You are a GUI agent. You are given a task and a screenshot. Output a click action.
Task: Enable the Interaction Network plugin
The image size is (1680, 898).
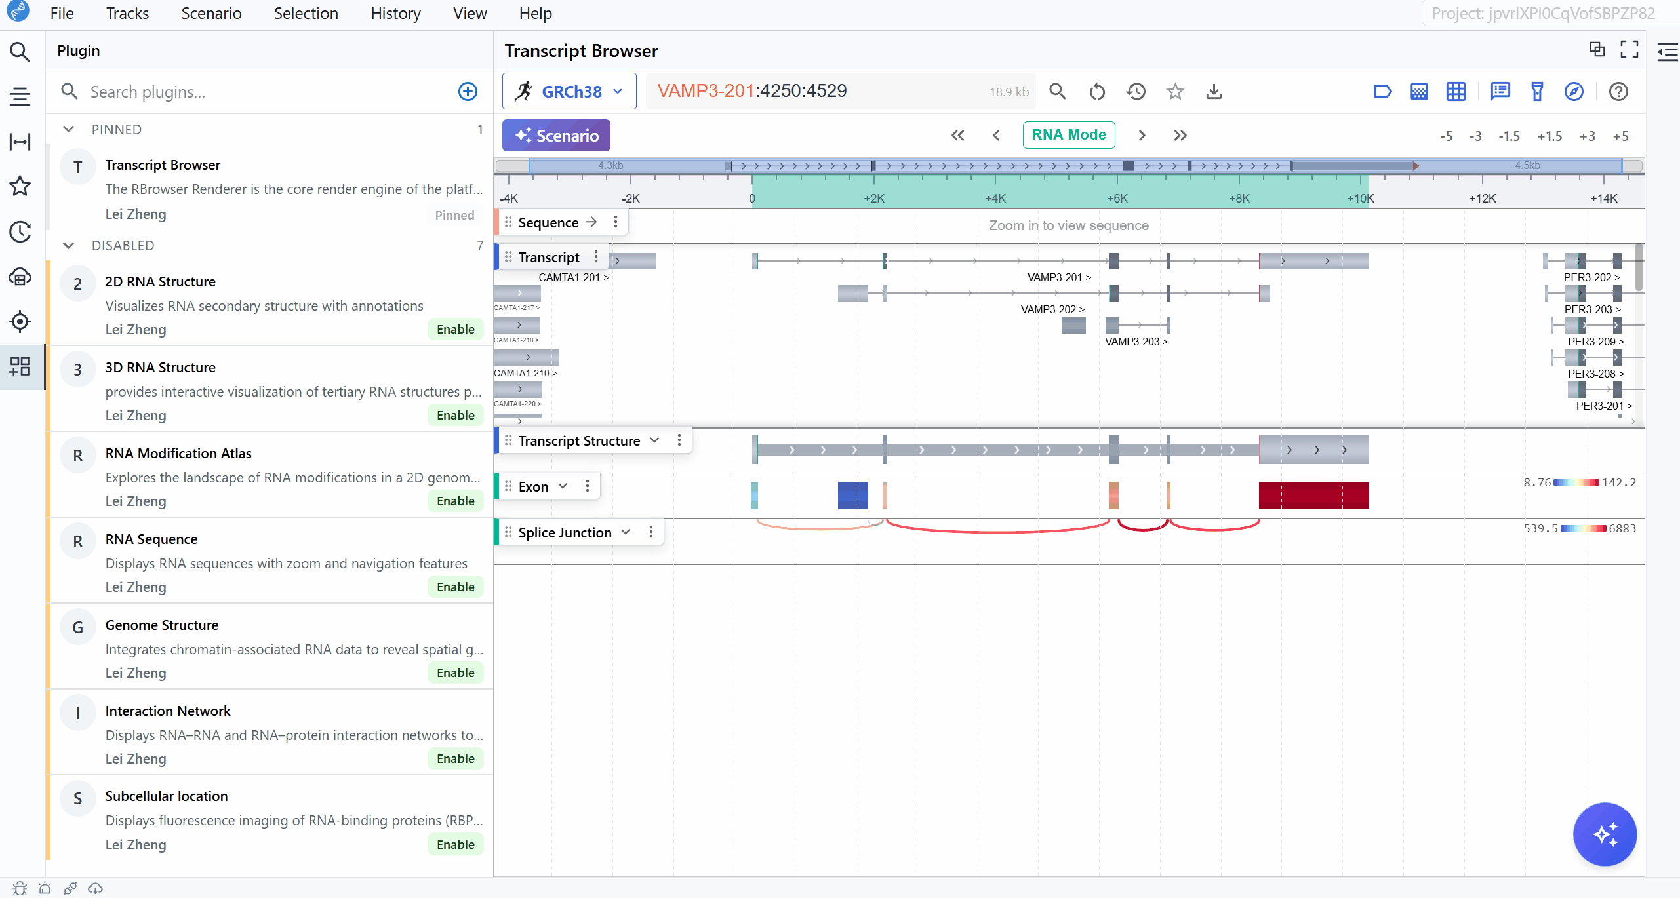point(456,758)
